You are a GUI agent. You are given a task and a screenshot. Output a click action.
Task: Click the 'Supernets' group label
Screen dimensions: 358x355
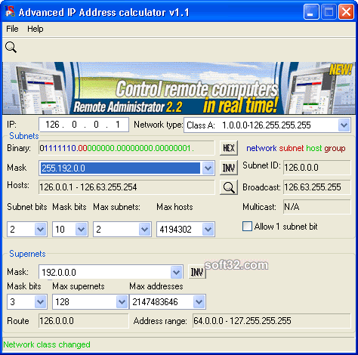[x=27, y=254]
